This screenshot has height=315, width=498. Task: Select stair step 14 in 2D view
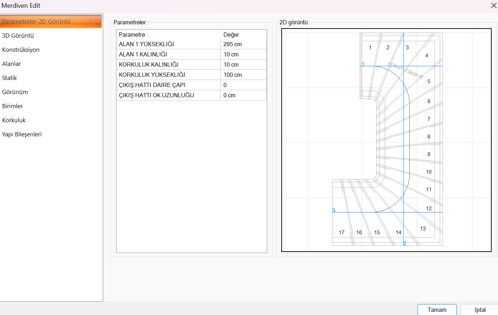(x=398, y=233)
